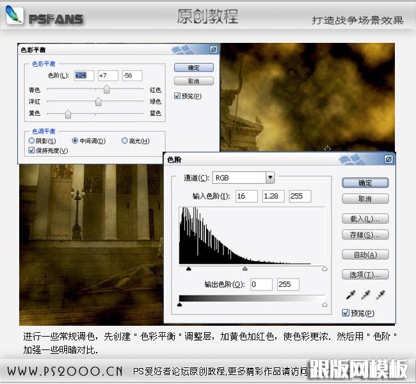Click the 黄色-蓝色 yellow-blue slider handle
Image resolution: width=416 pixels, height=384 pixels.
(67, 114)
